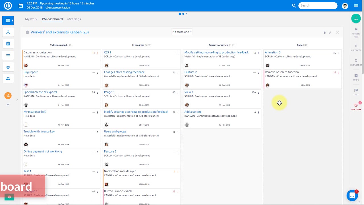Click the search magnifier icon

click(294, 6)
